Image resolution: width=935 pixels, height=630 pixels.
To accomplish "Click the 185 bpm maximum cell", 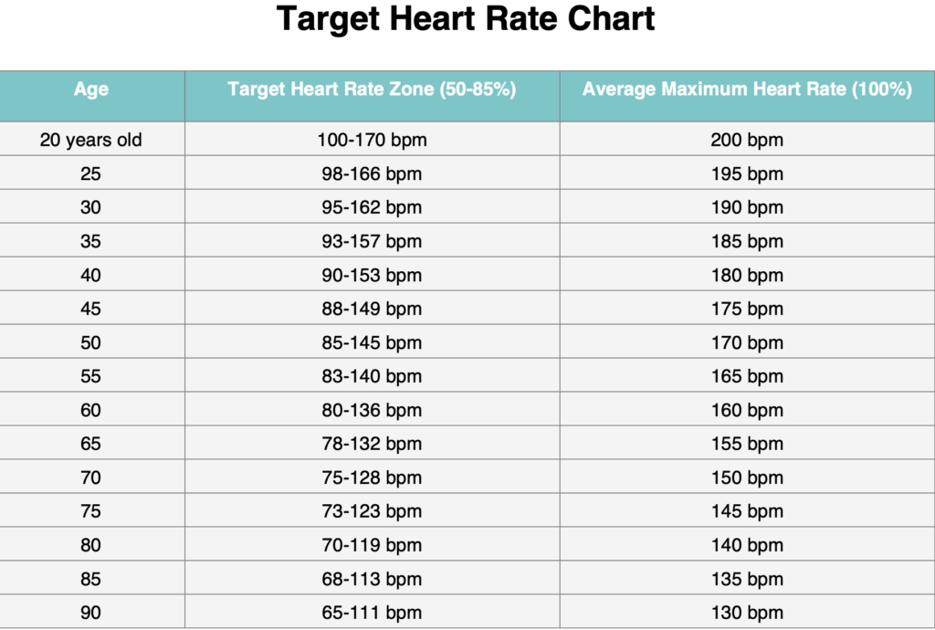I will 747,242.
